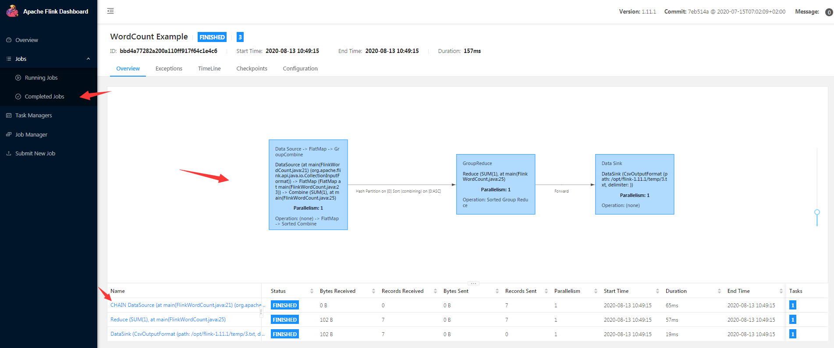Screen dimensions: 834x348
Task: Click the FINISHED job status badge in header
Action: (212, 37)
